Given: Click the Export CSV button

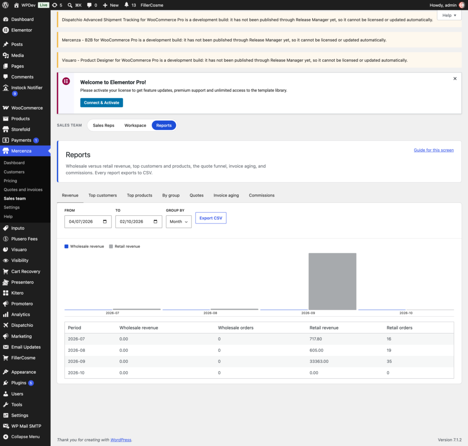Looking at the screenshot, I should click(x=211, y=218).
